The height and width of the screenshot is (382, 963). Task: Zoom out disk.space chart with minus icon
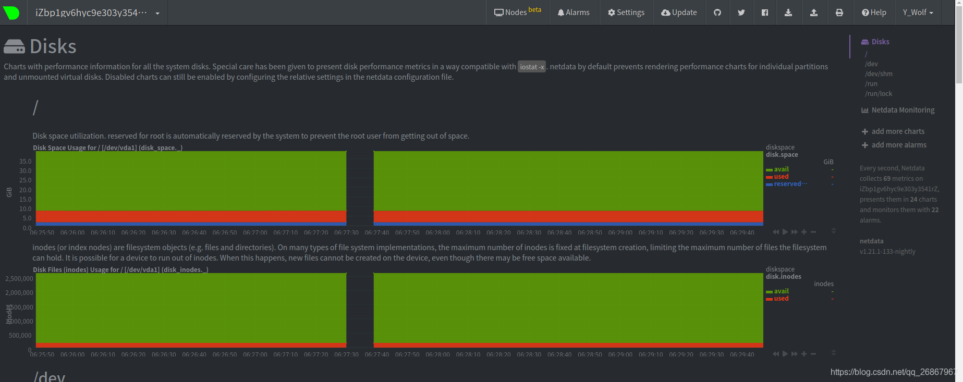pos(813,232)
